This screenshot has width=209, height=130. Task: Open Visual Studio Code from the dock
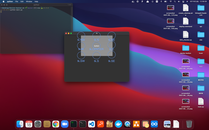coord(91,124)
